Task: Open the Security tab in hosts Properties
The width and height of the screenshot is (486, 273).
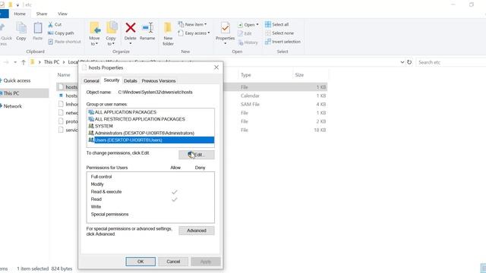Action: [x=112, y=80]
